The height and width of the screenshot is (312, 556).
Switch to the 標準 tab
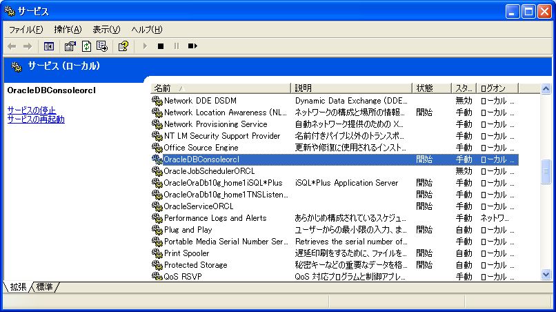point(44,286)
